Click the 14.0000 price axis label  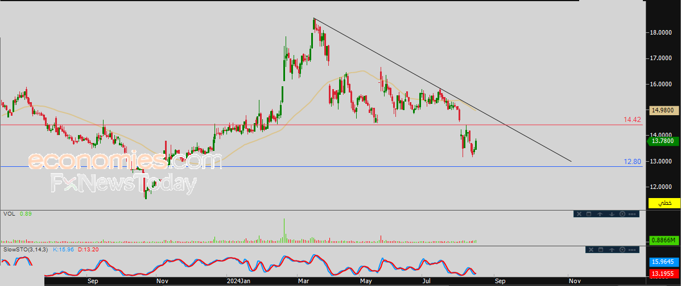pos(662,135)
